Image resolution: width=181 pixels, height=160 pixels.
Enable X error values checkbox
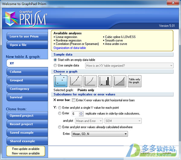pyautogui.click(x=74, y=100)
